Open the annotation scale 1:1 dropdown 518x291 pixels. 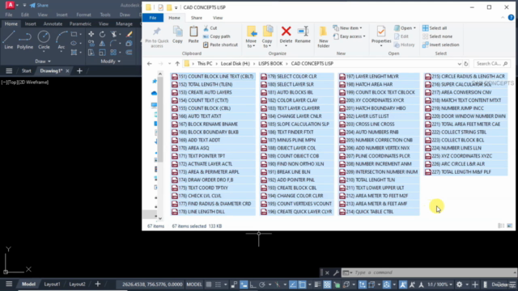click(x=440, y=285)
